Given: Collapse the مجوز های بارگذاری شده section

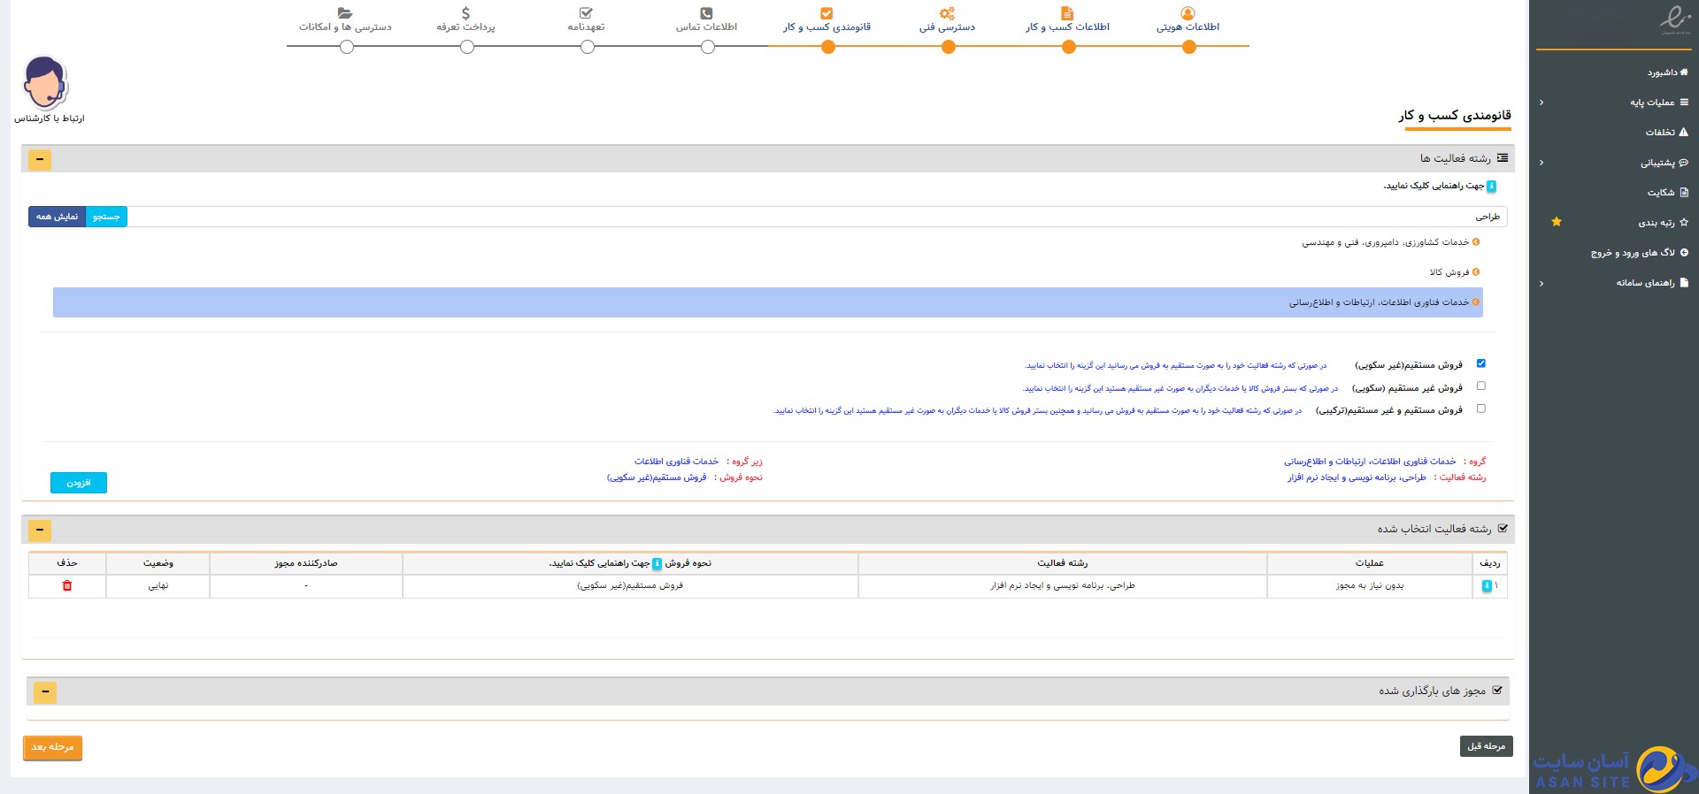Looking at the screenshot, I should point(45,692).
